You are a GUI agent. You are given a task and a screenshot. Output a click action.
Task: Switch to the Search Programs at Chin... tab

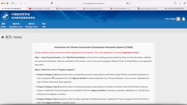[148, 8]
